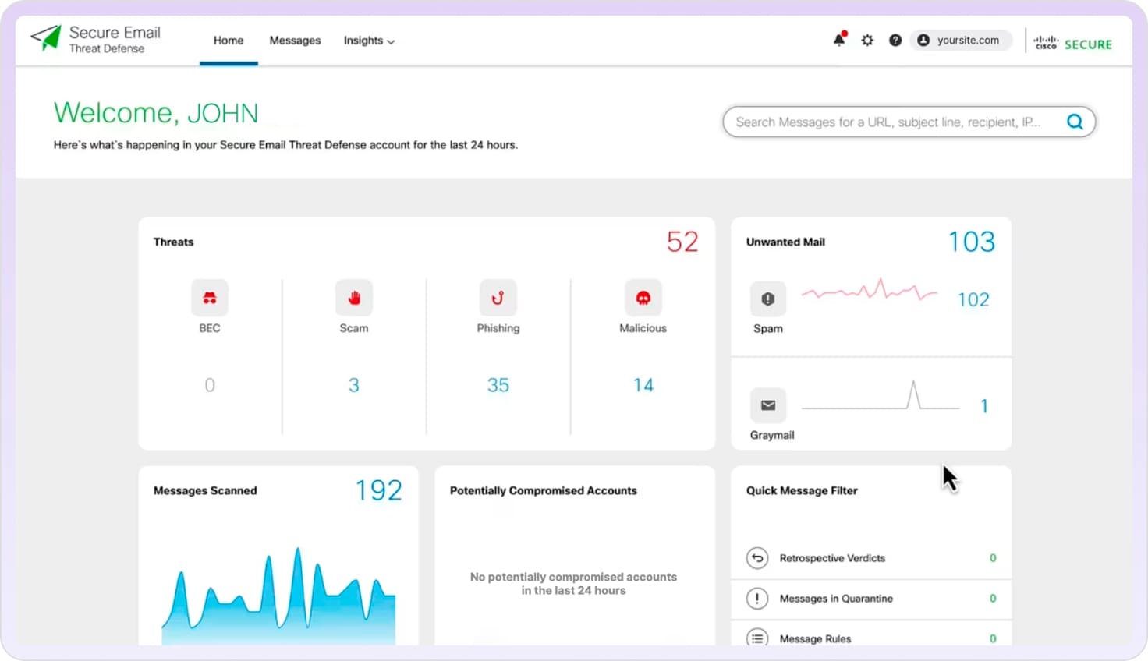Click the Scam hand icon
Viewport: 1148px width, 661px height.
click(x=353, y=297)
